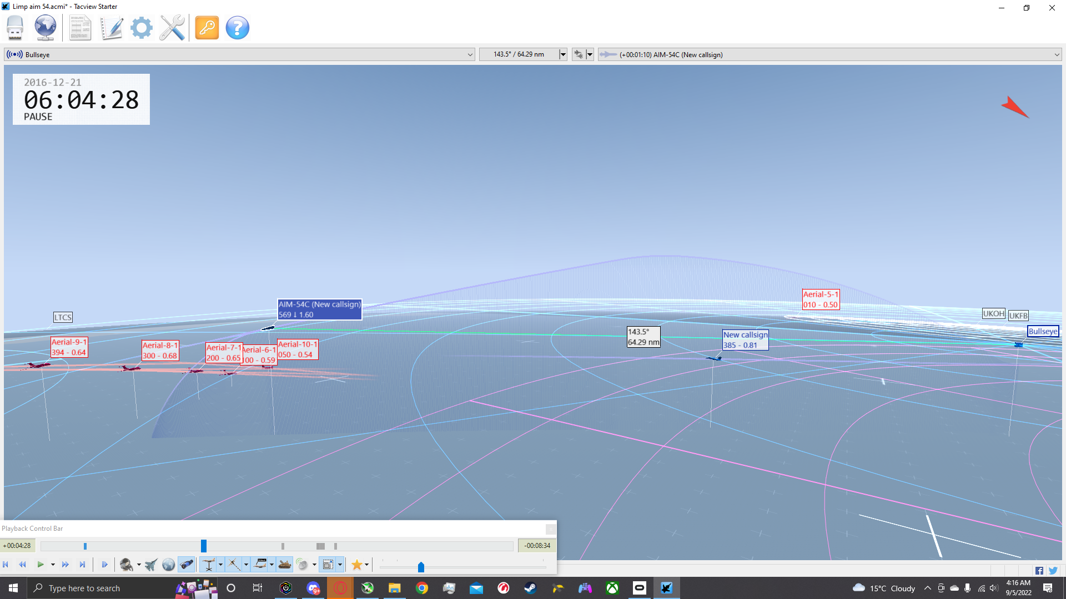Close the Playback Control Bar panel
1066x599 pixels.
pyautogui.click(x=550, y=529)
